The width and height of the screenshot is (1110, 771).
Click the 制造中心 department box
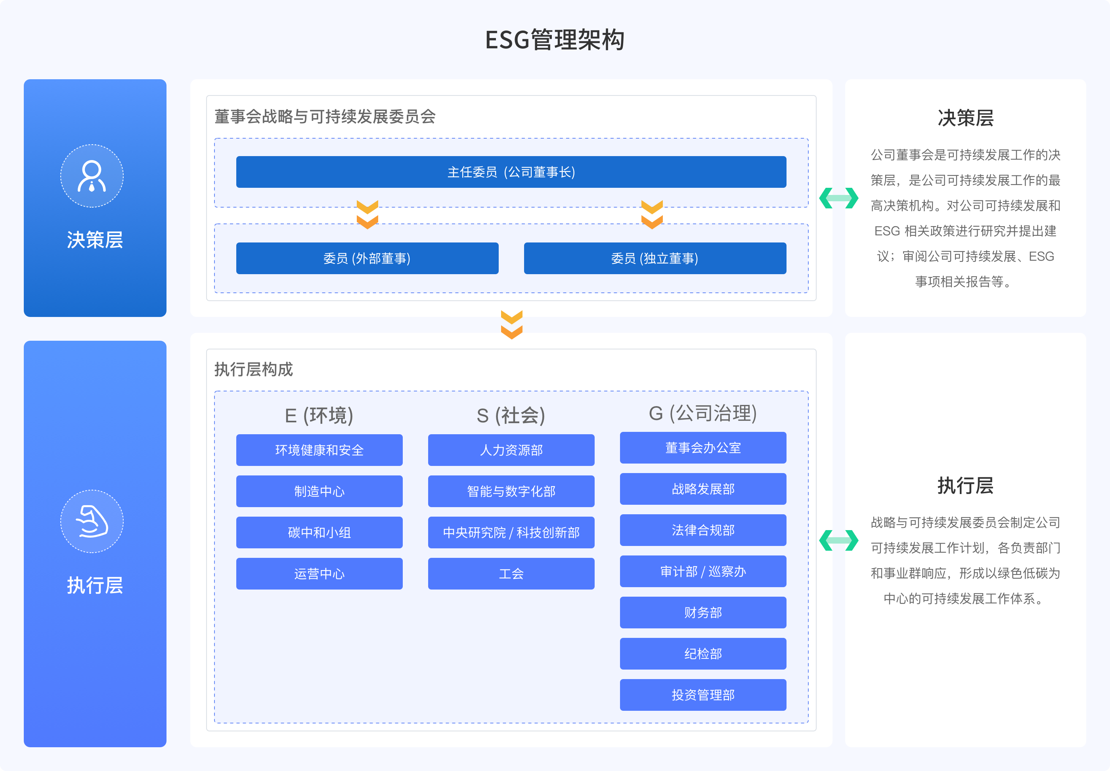(x=320, y=491)
